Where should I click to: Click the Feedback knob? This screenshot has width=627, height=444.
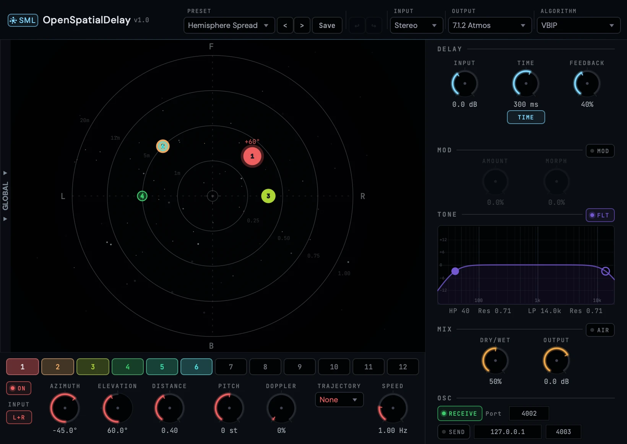[587, 83]
